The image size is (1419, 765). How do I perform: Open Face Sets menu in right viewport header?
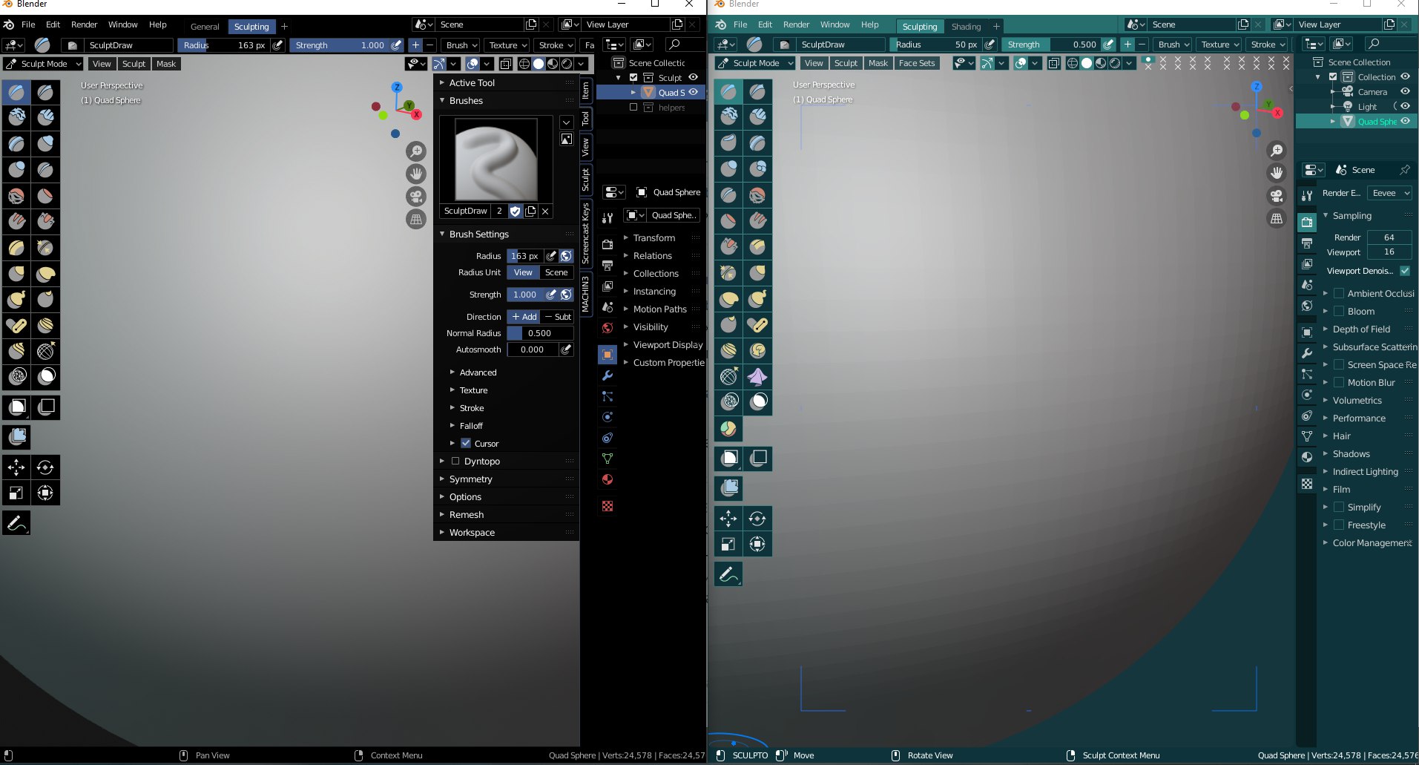click(x=917, y=63)
